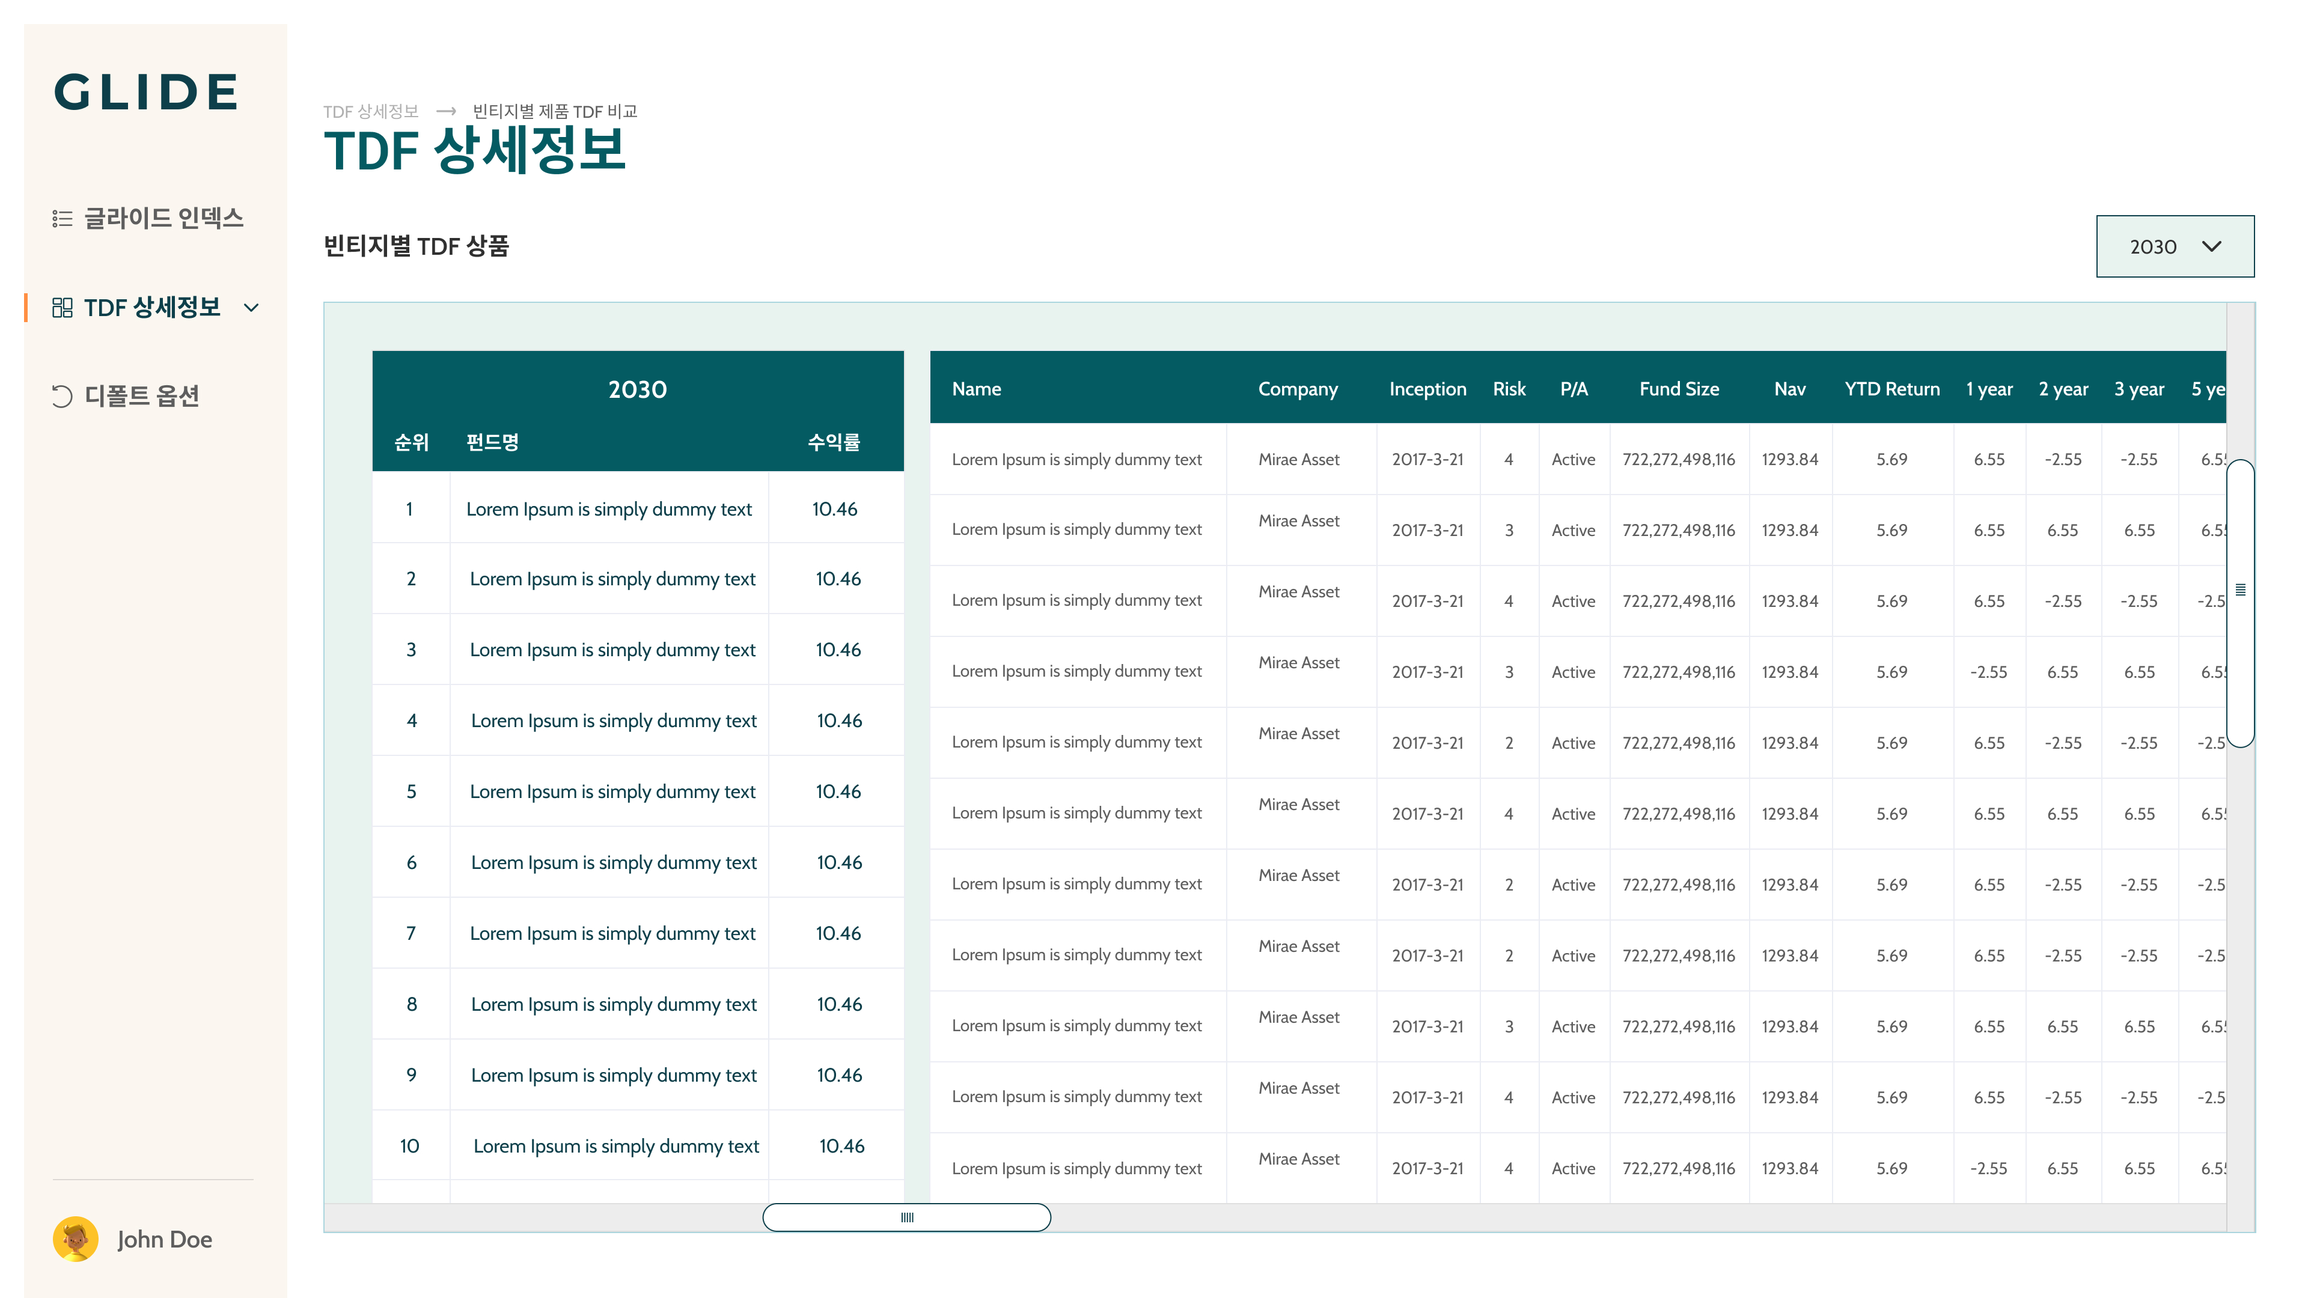This screenshot has height=1298, width=2308.
Task: Click rank number 9 cell
Action: coord(411,1075)
